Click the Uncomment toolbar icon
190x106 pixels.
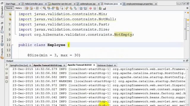point(104,8)
